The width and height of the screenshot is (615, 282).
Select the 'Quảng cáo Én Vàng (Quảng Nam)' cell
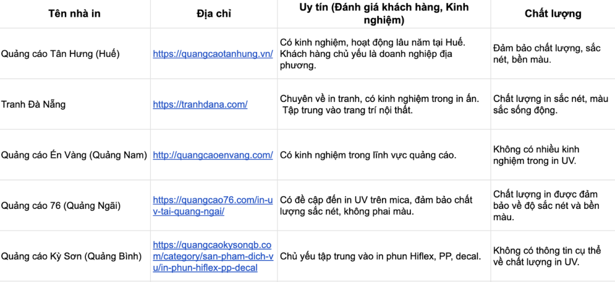(x=75, y=155)
